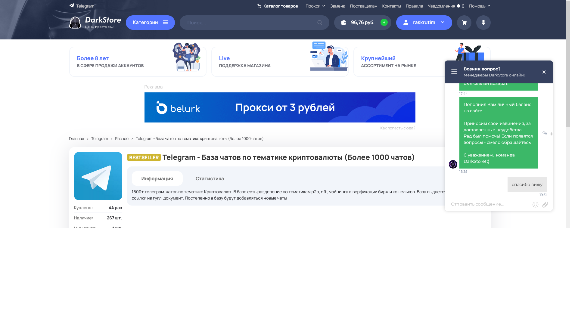The height and width of the screenshot is (313, 578).
Task: Click the BESTSELLER badge
Action: point(144,157)
